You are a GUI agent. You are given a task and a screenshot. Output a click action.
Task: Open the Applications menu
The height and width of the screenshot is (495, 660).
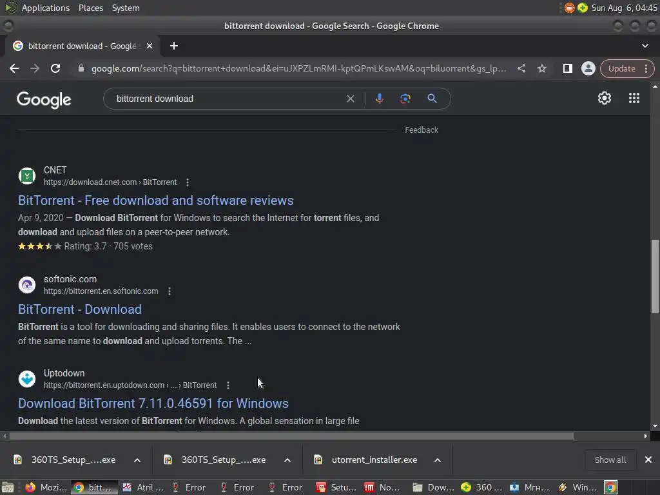pos(46,8)
